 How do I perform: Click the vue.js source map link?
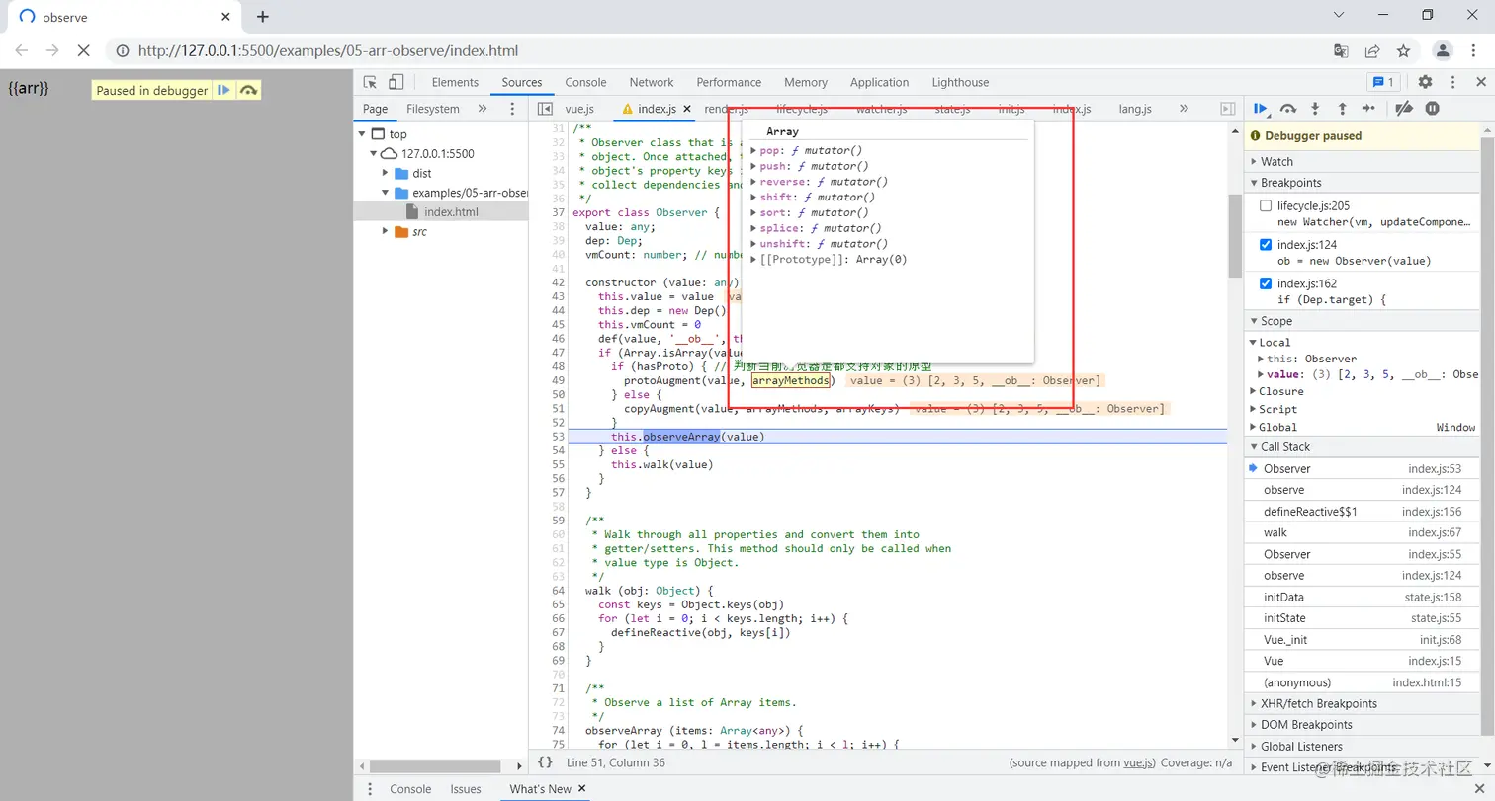coord(1139,763)
